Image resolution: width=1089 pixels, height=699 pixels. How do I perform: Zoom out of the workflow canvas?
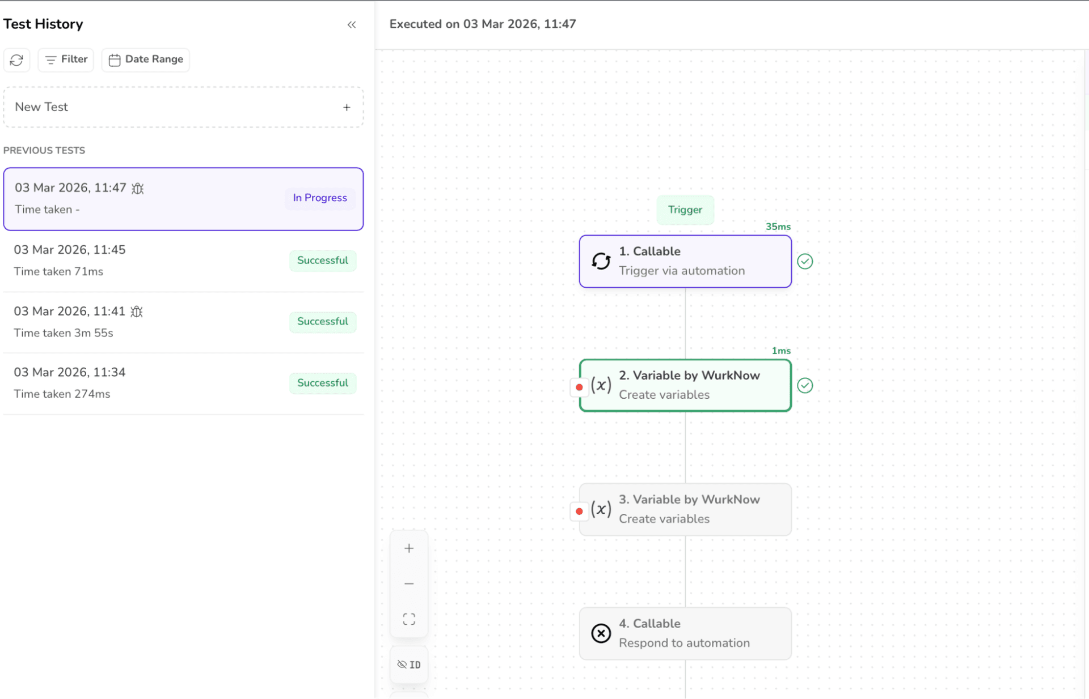[x=409, y=583]
